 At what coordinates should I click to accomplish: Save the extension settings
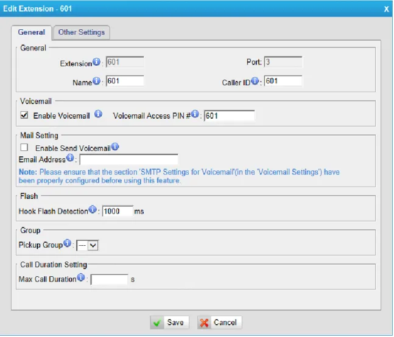[x=170, y=322]
